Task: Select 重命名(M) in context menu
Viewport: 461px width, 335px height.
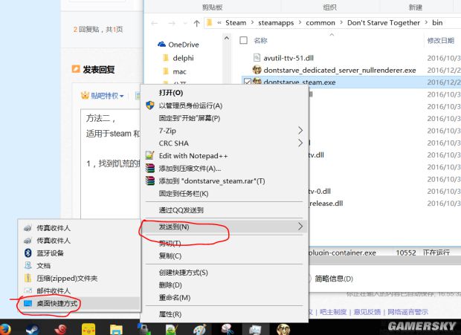Action: pos(225,298)
